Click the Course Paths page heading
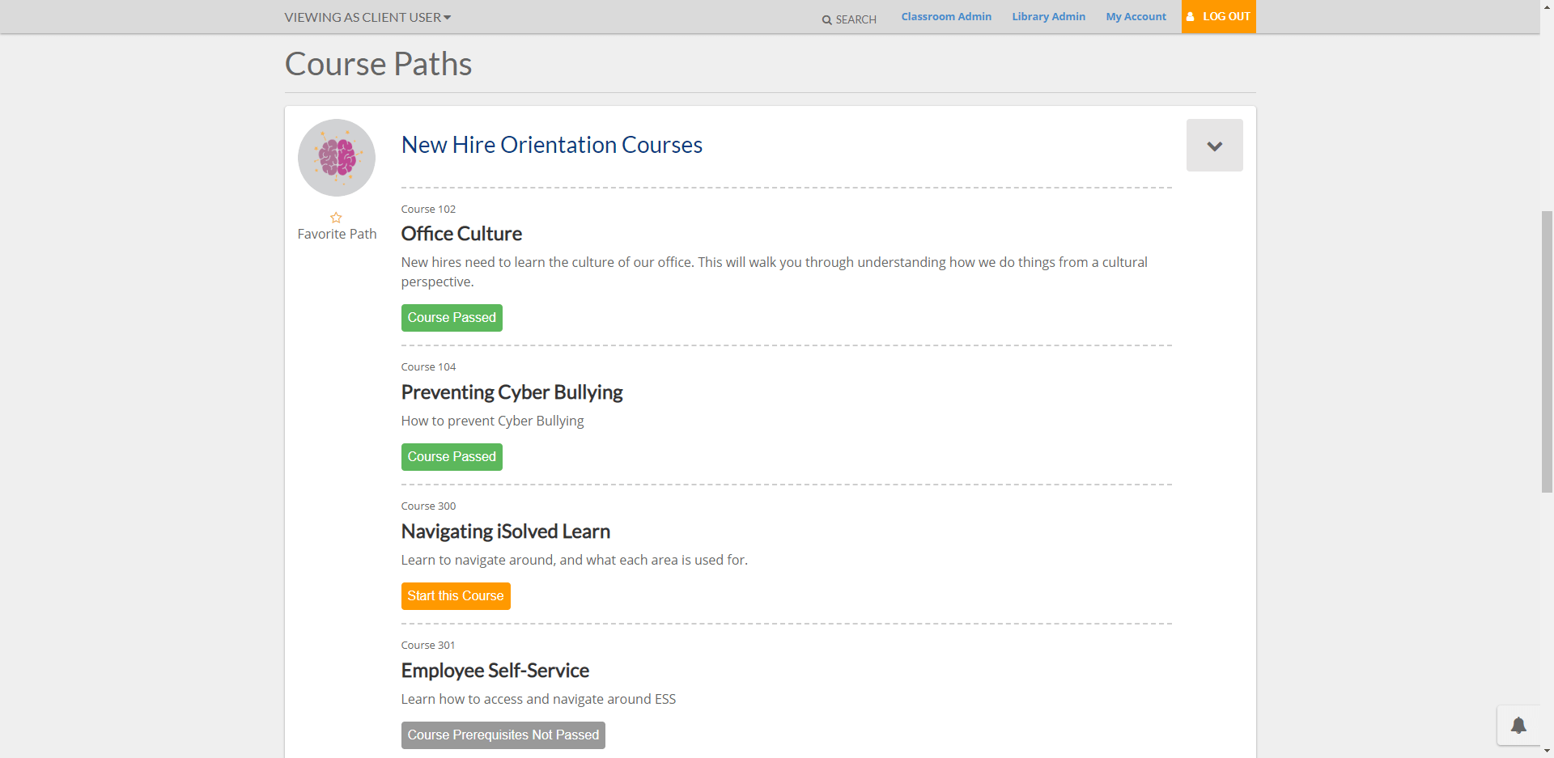Viewport: 1554px width, 758px height. tap(378, 64)
